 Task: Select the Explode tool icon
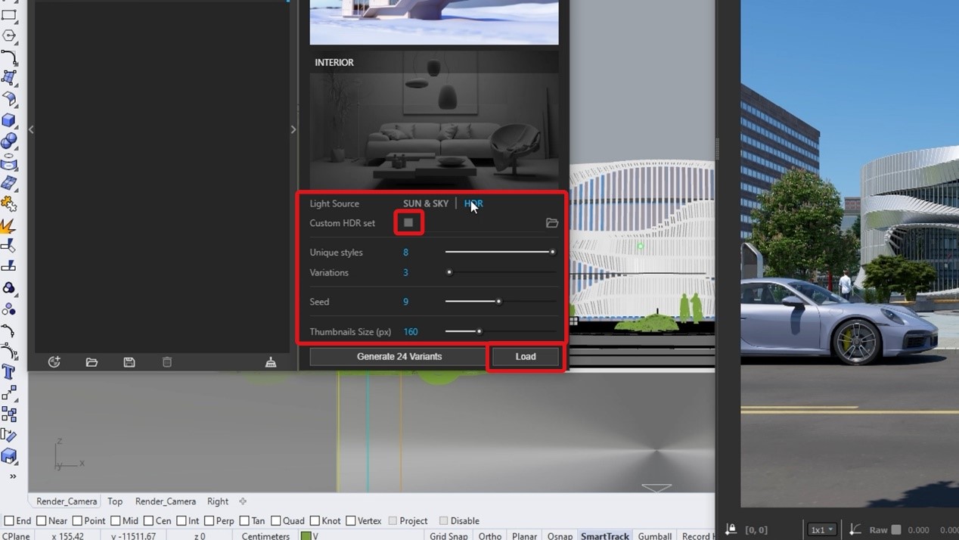tap(9, 225)
